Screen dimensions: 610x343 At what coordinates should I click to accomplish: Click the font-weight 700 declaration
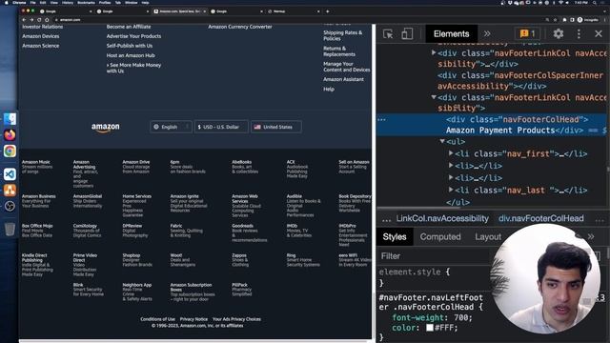(432, 317)
